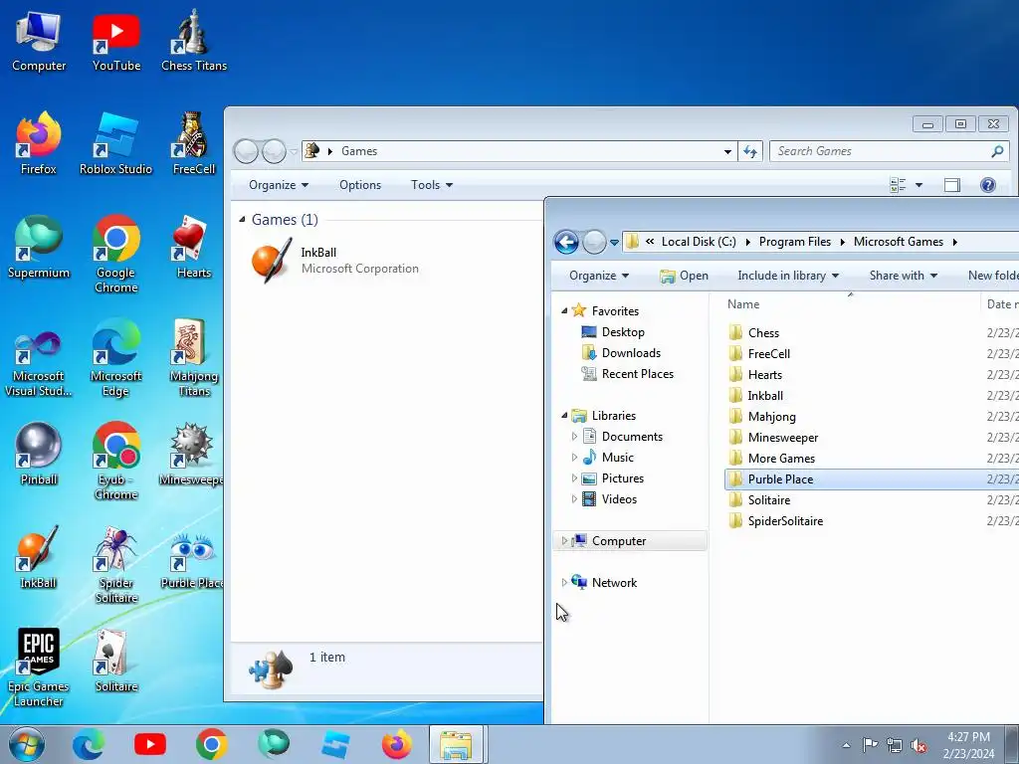Click the Microsoft Edge desktop shortcut

pos(115,358)
